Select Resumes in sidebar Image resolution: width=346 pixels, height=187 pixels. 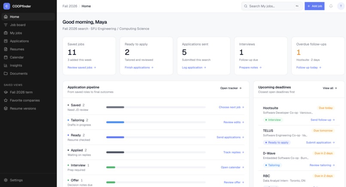pos(28,49)
